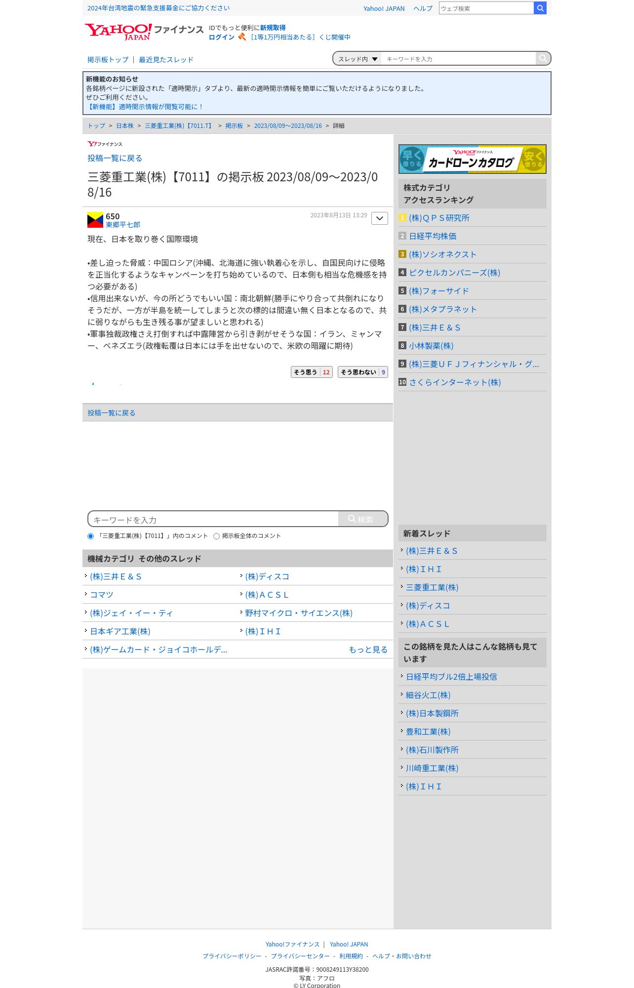Click the Yahoo! JAPAN Finance logo
Screen dimensions: 634x988
(144, 31)
